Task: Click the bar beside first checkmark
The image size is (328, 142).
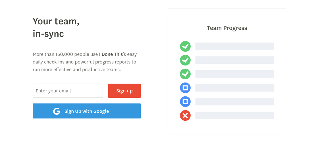Action: pos(234,46)
